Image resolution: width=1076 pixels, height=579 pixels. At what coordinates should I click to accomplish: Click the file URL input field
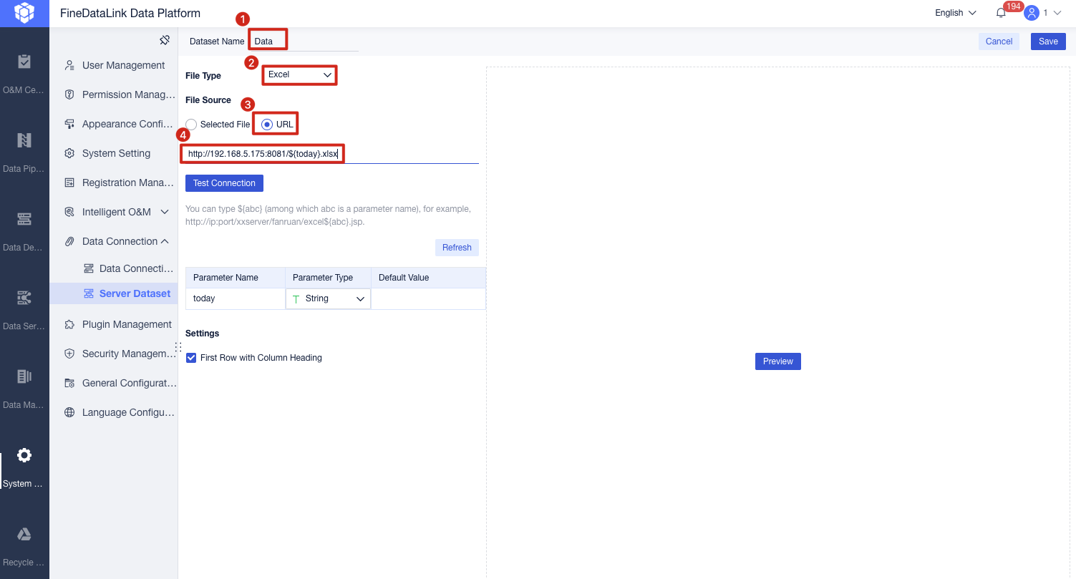click(331, 154)
